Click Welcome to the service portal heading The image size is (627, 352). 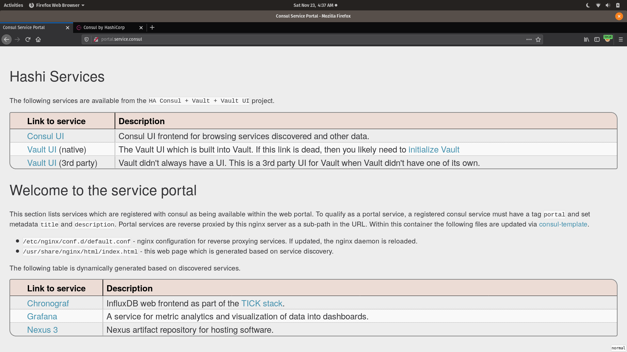(x=103, y=190)
